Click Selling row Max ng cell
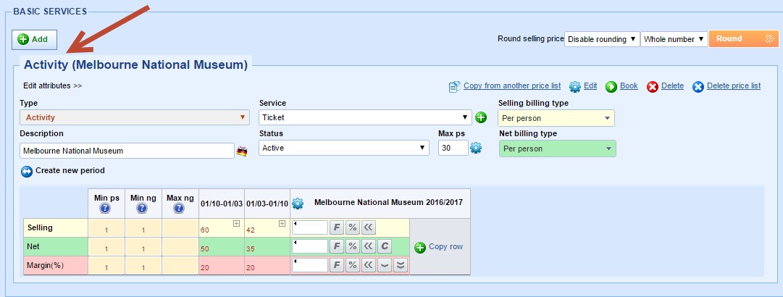The width and height of the screenshot is (783, 297). [x=180, y=228]
